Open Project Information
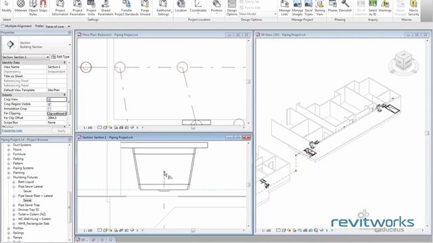 60,8
